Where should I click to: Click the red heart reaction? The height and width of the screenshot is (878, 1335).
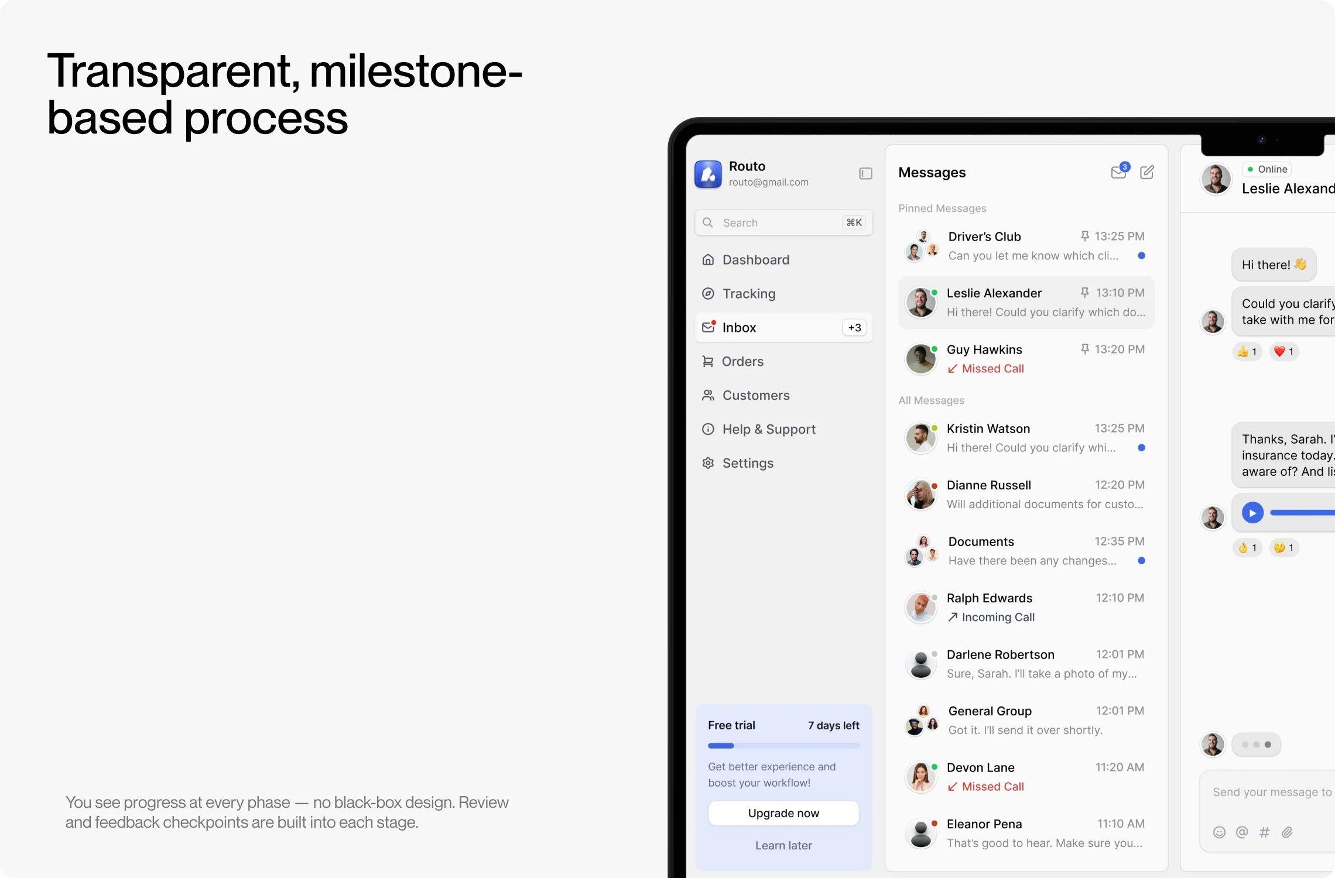pyautogui.click(x=1284, y=352)
